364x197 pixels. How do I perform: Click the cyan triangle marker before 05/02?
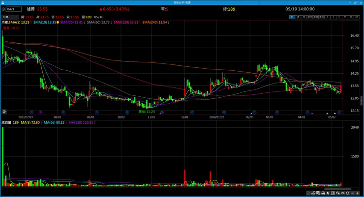coord(327,113)
